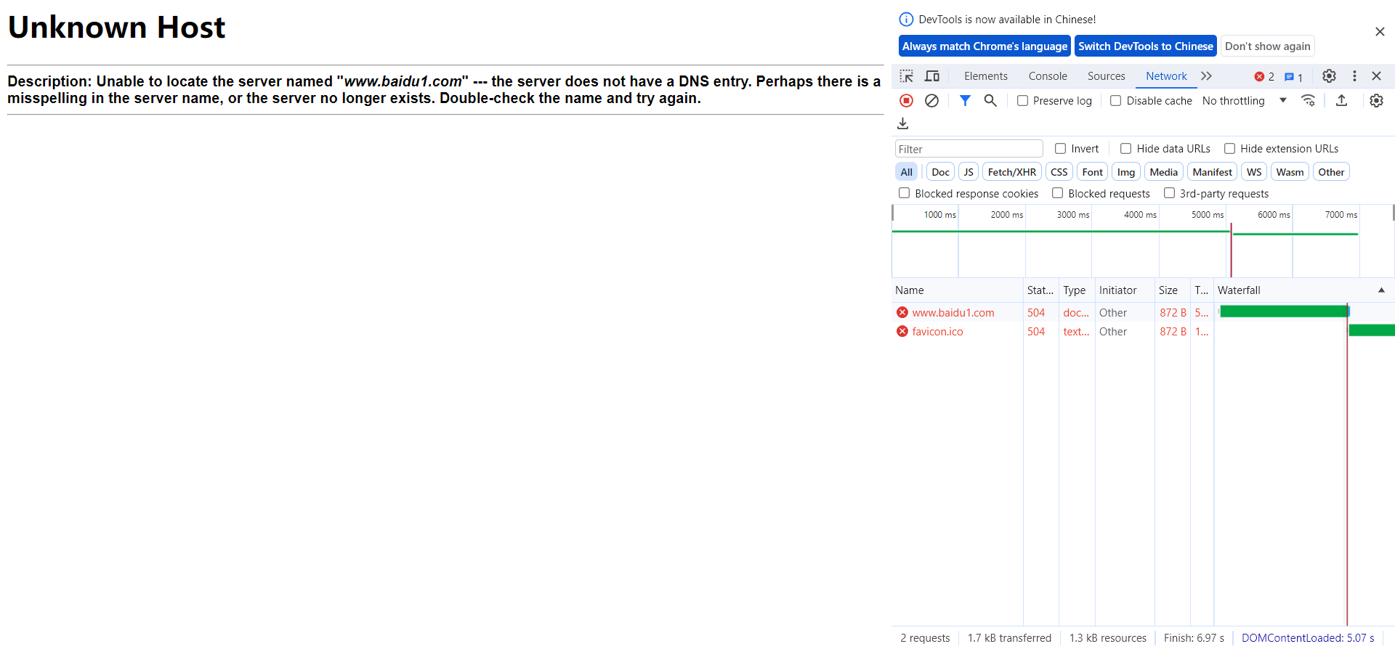
Task: Filter requests by Manifest type
Action: tap(1213, 172)
